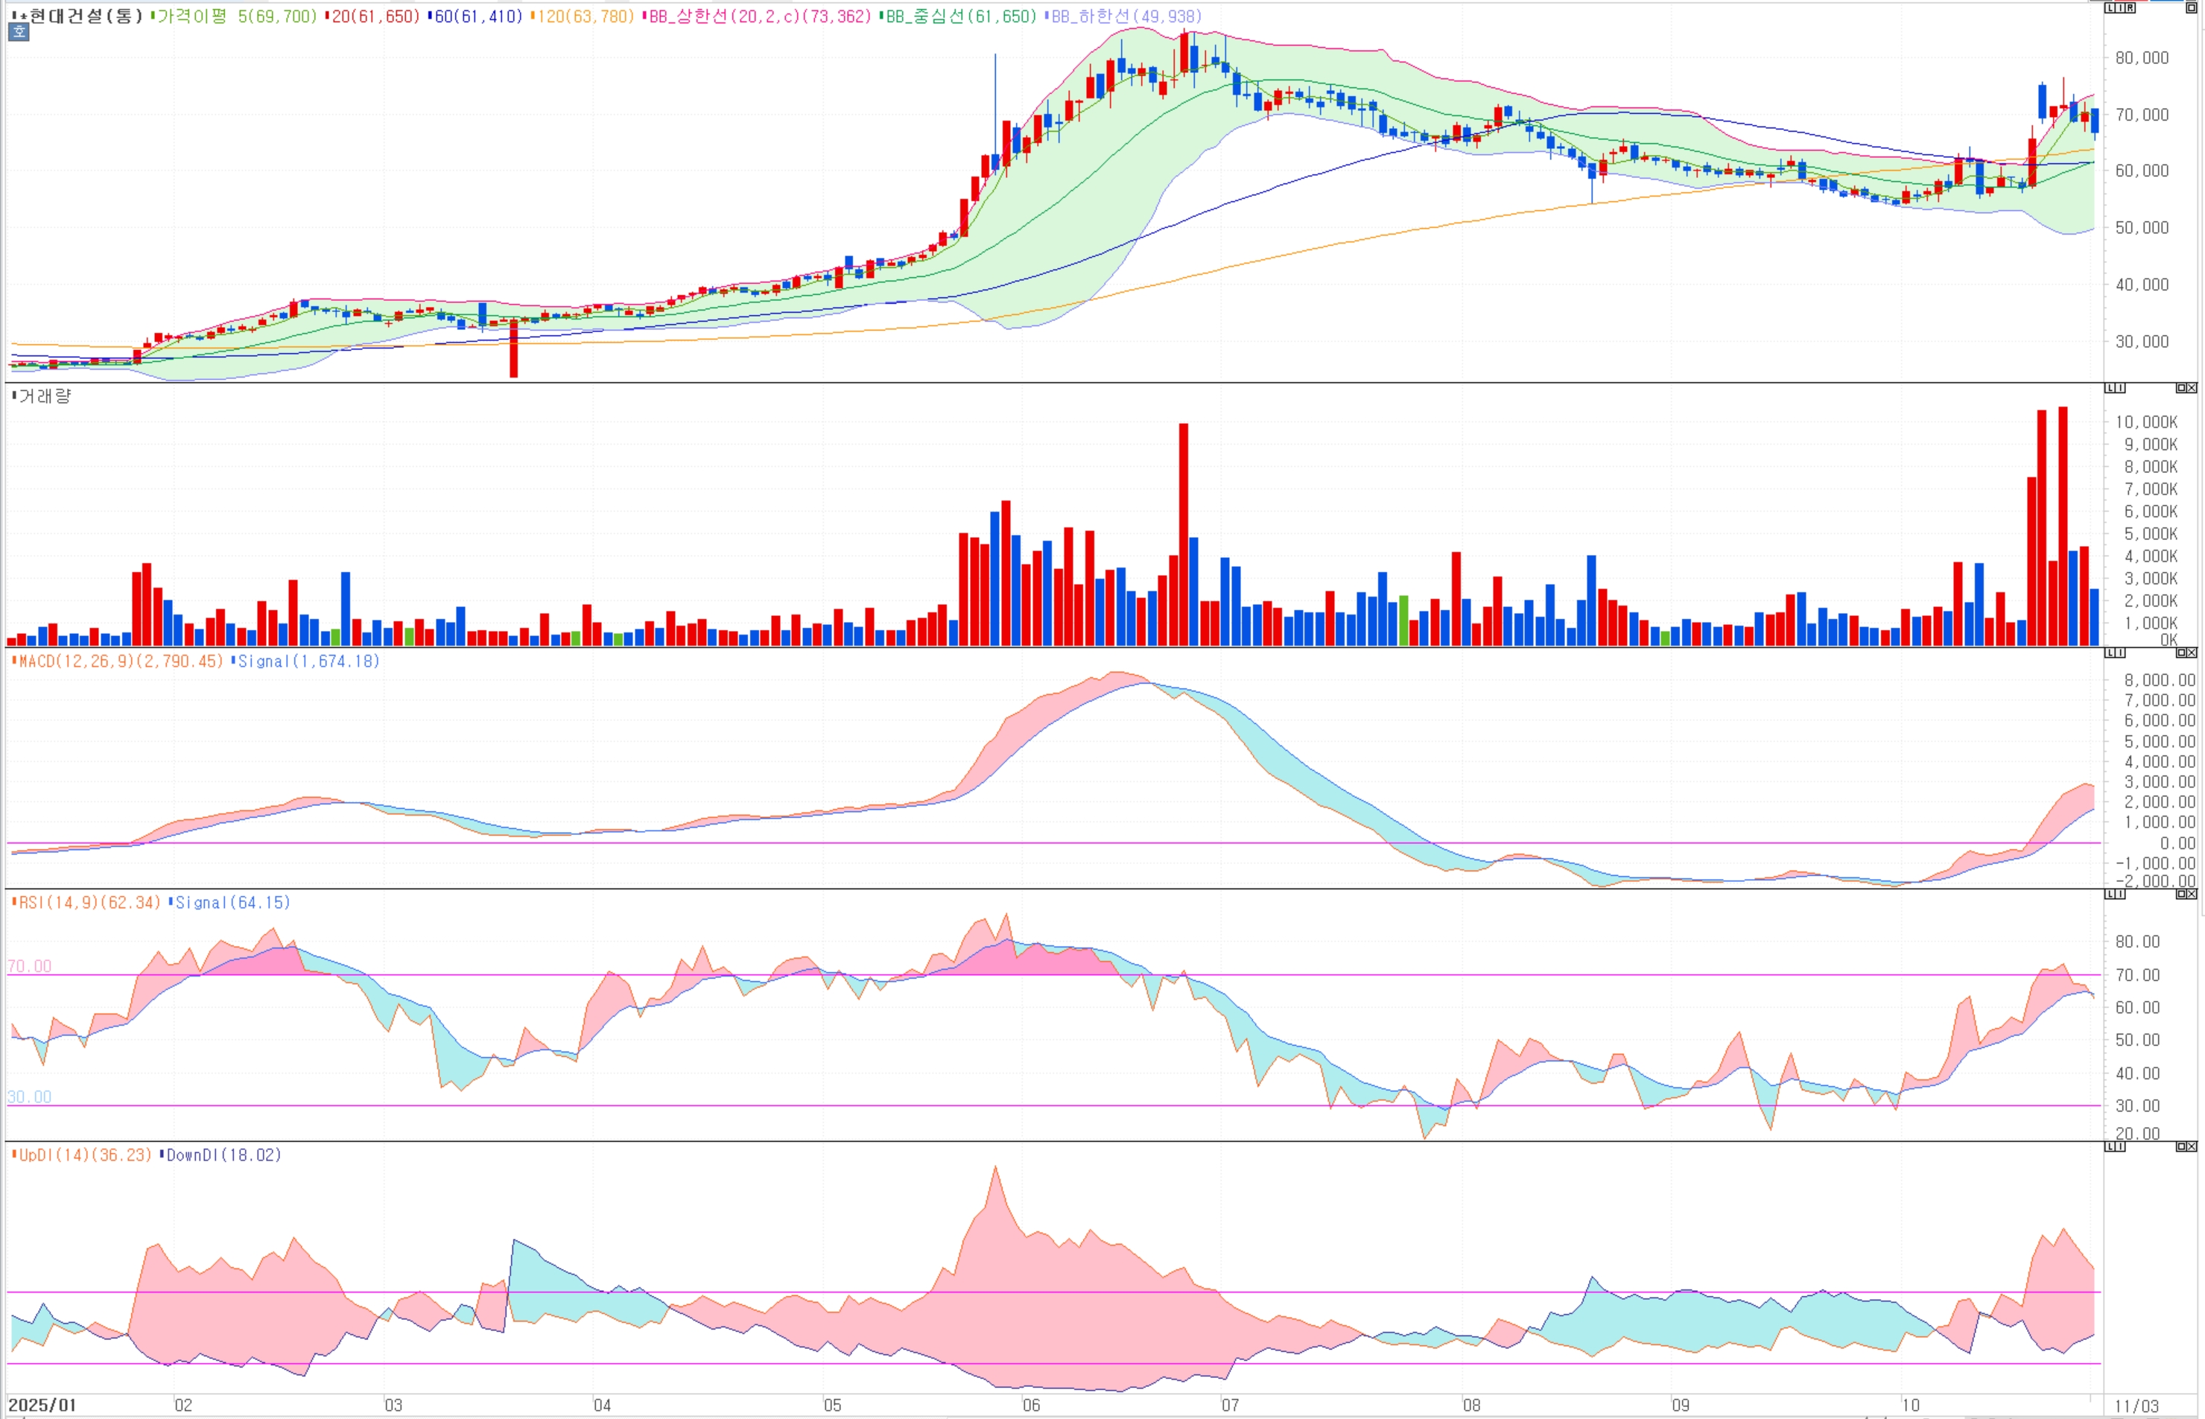2205x1419 pixels.
Task: Close the MACD indicator pane
Action: 2191,653
